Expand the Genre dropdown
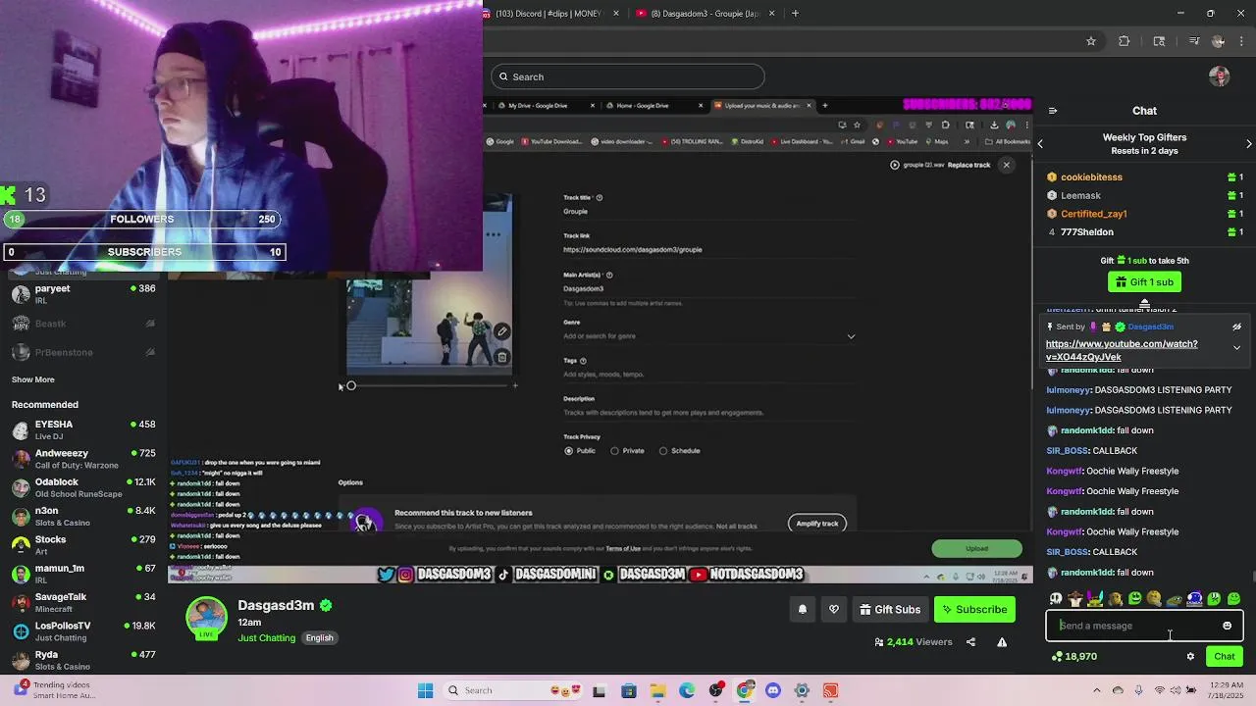 pos(851,336)
